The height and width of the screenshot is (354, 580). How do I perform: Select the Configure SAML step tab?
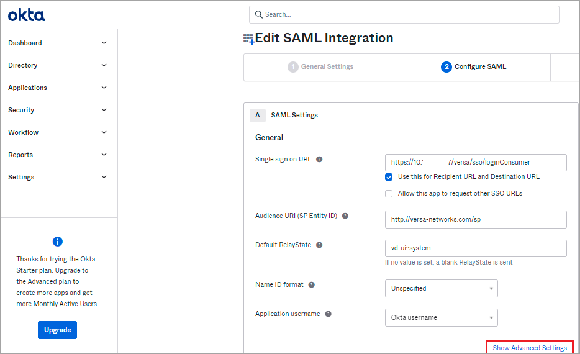[x=474, y=67]
